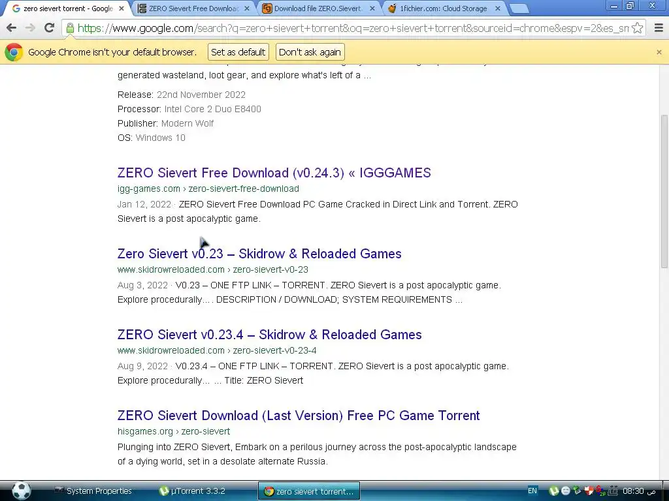Click favicon on the Google tab

click(16, 8)
